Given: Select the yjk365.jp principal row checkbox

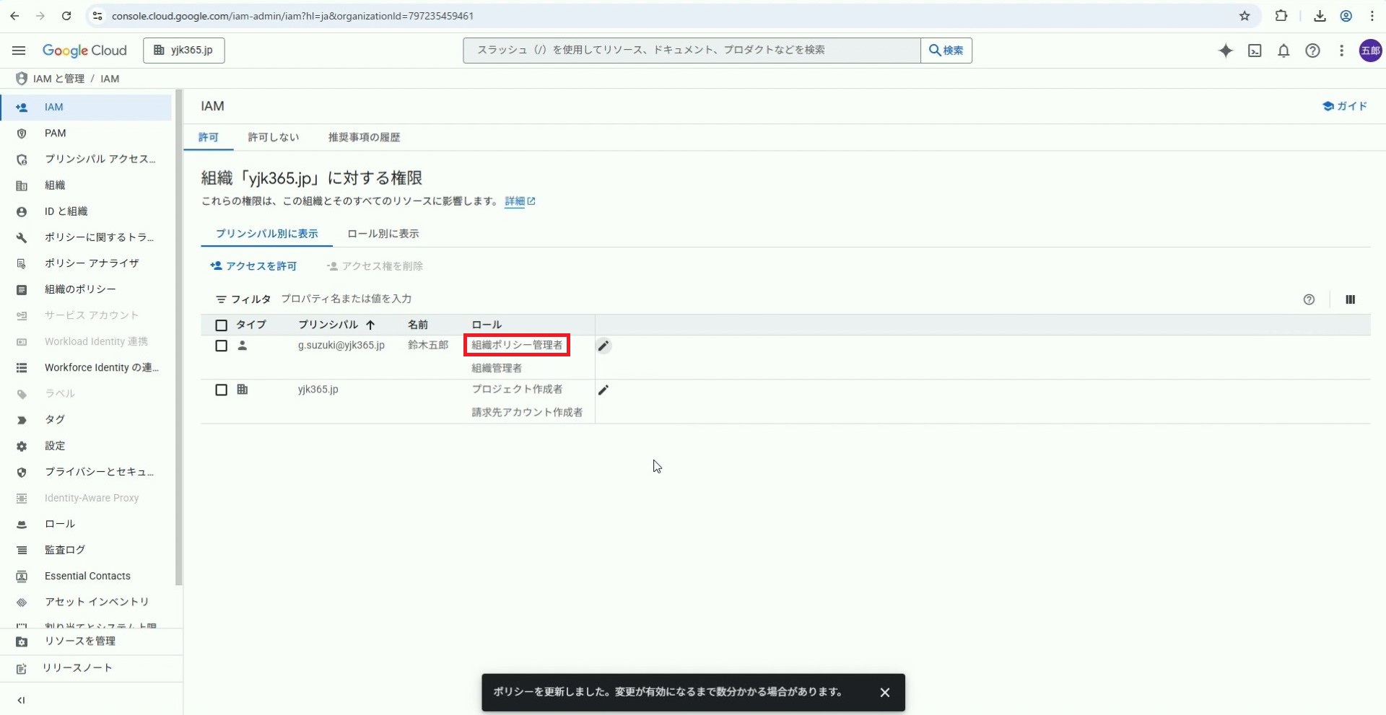Looking at the screenshot, I should click(222, 390).
